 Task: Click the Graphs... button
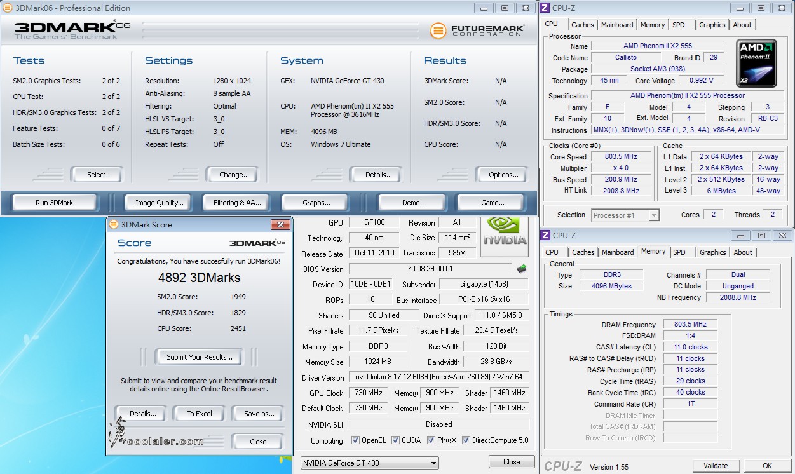click(x=316, y=203)
